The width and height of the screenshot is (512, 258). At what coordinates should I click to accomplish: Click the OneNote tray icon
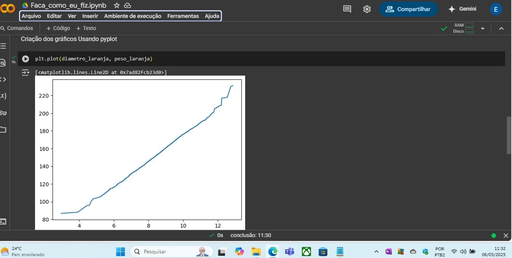[388, 252]
